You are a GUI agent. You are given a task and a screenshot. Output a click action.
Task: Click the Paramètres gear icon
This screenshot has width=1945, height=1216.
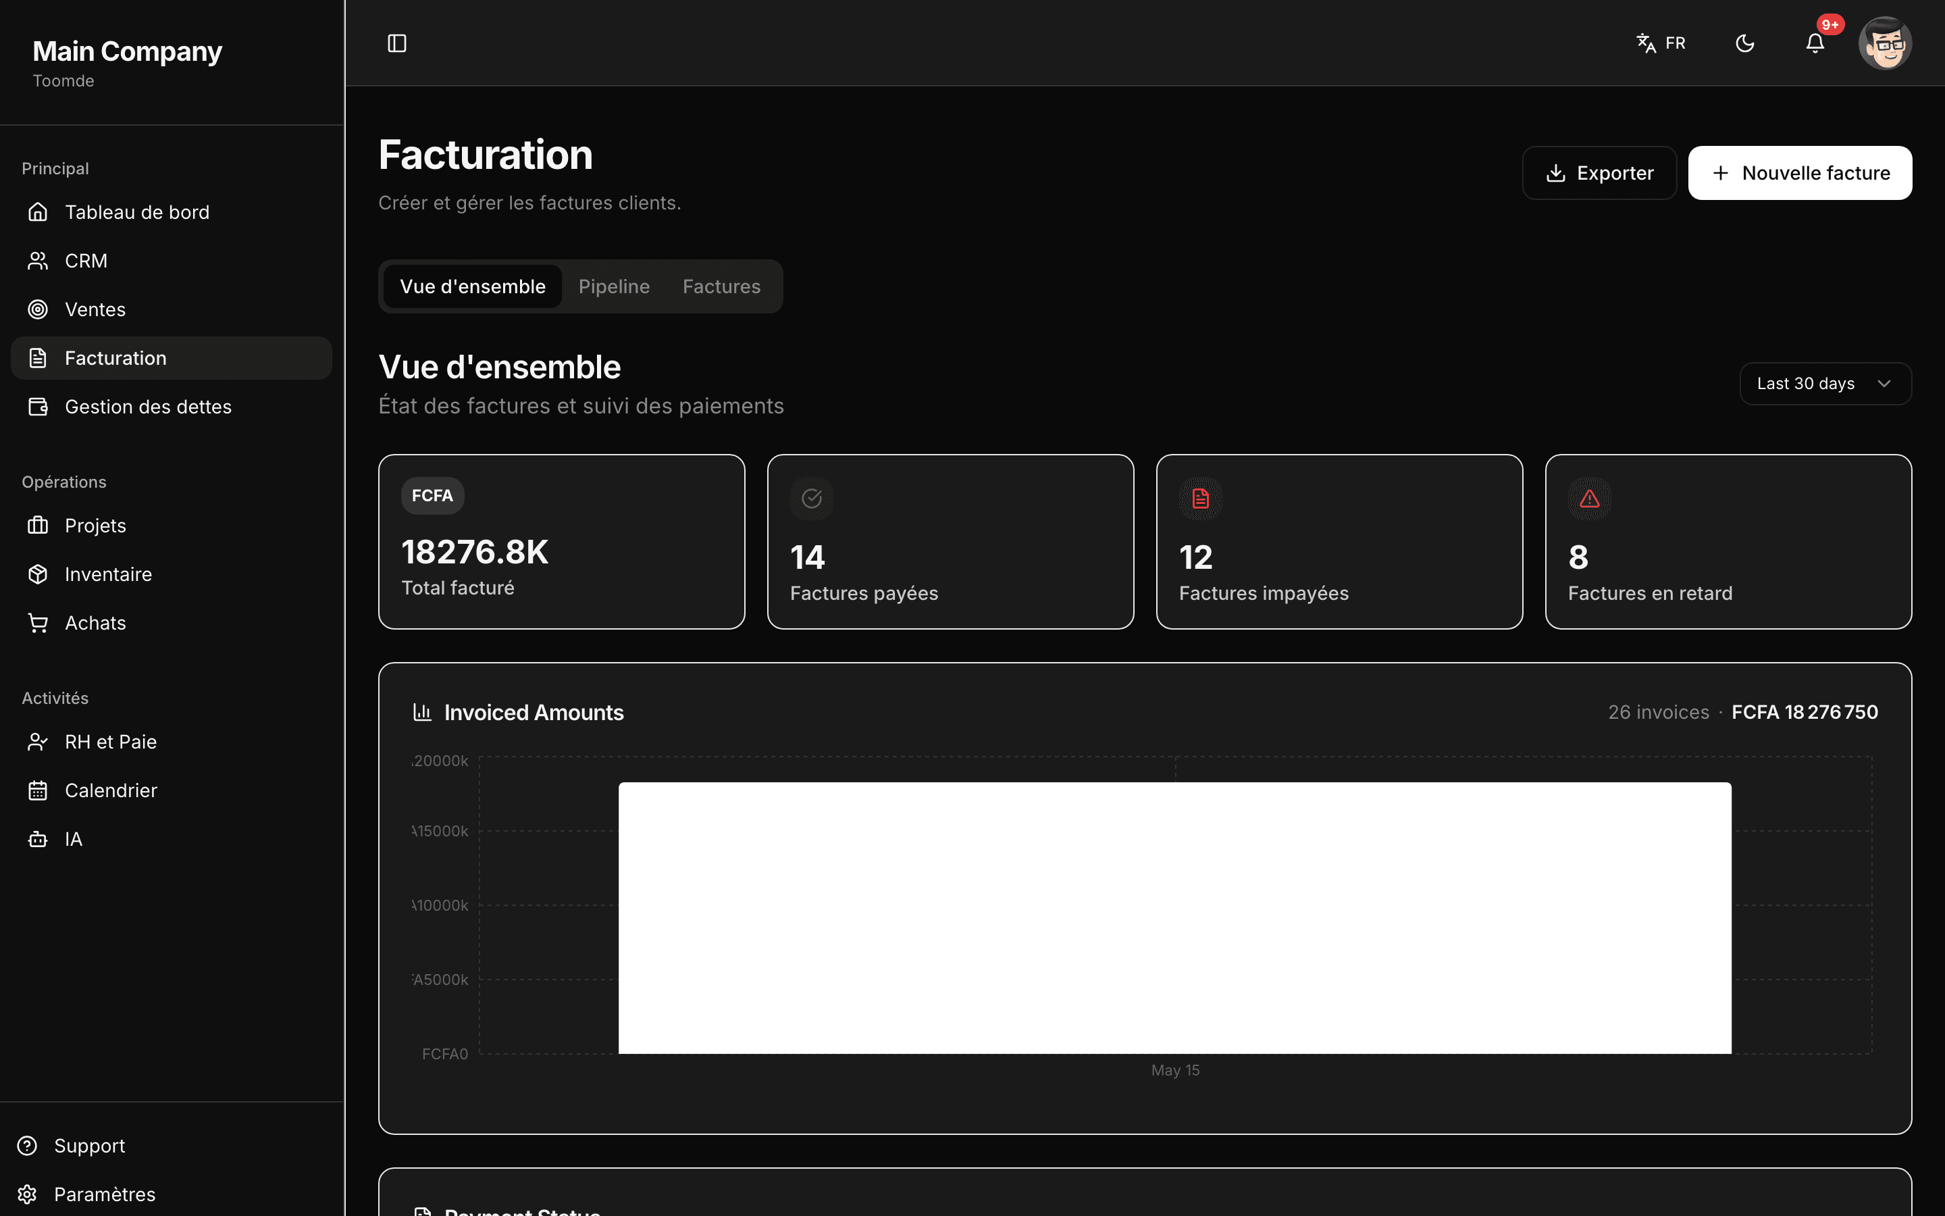point(27,1194)
